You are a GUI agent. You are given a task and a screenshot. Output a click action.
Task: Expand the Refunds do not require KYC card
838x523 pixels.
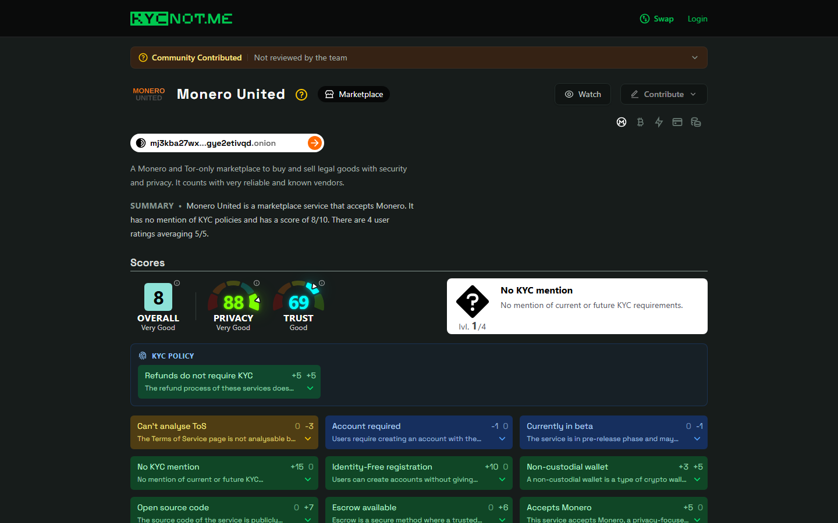229,382
